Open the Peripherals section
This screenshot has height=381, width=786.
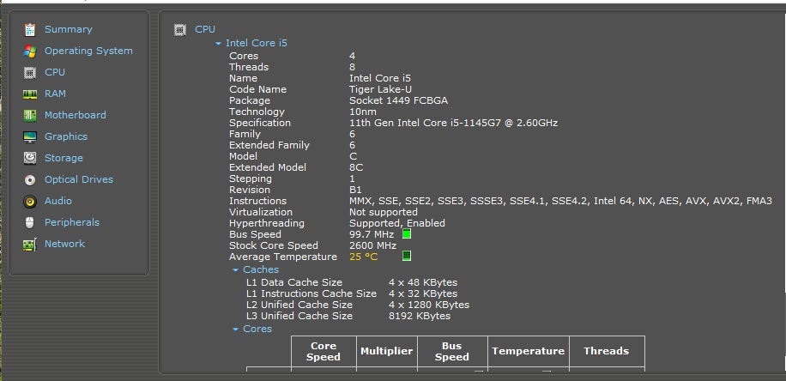click(72, 222)
